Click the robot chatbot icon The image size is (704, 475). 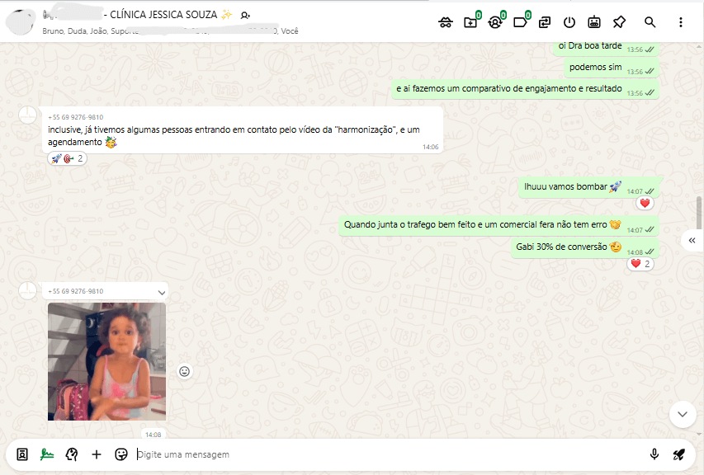[x=594, y=22]
